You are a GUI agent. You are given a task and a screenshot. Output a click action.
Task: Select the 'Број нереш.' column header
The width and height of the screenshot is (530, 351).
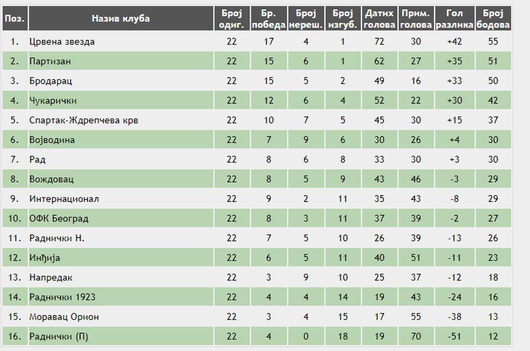[x=306, y=19]
